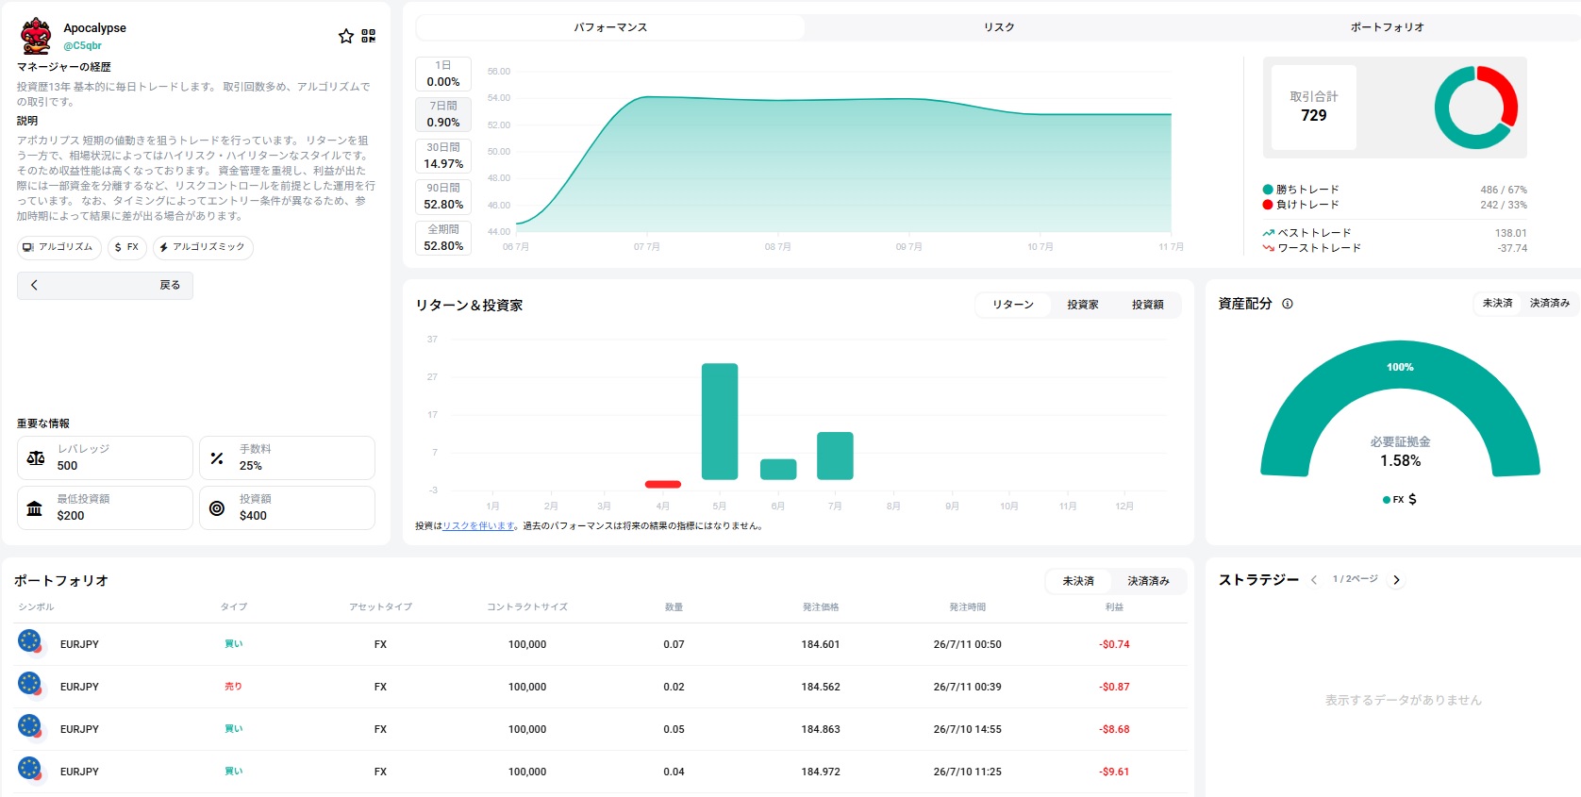Image resolution: width=1581 pixels, height=797 pixels.
Task: Click the 資産配分 info icon
Action: 1288,304
